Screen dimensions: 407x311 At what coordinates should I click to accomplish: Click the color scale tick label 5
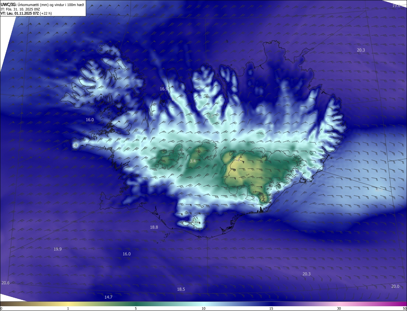pos(136,308)
